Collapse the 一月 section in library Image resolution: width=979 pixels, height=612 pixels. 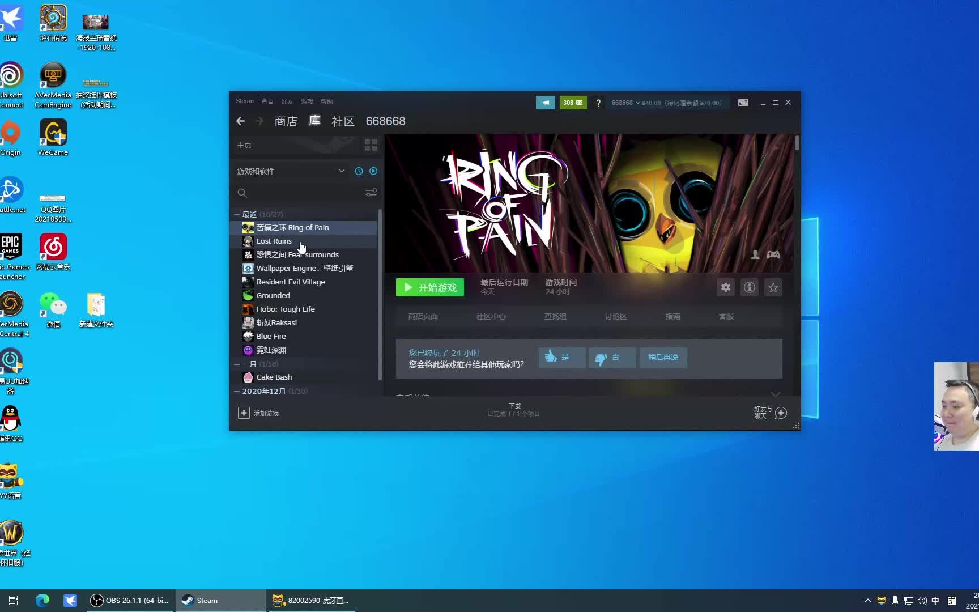(237, 364)
